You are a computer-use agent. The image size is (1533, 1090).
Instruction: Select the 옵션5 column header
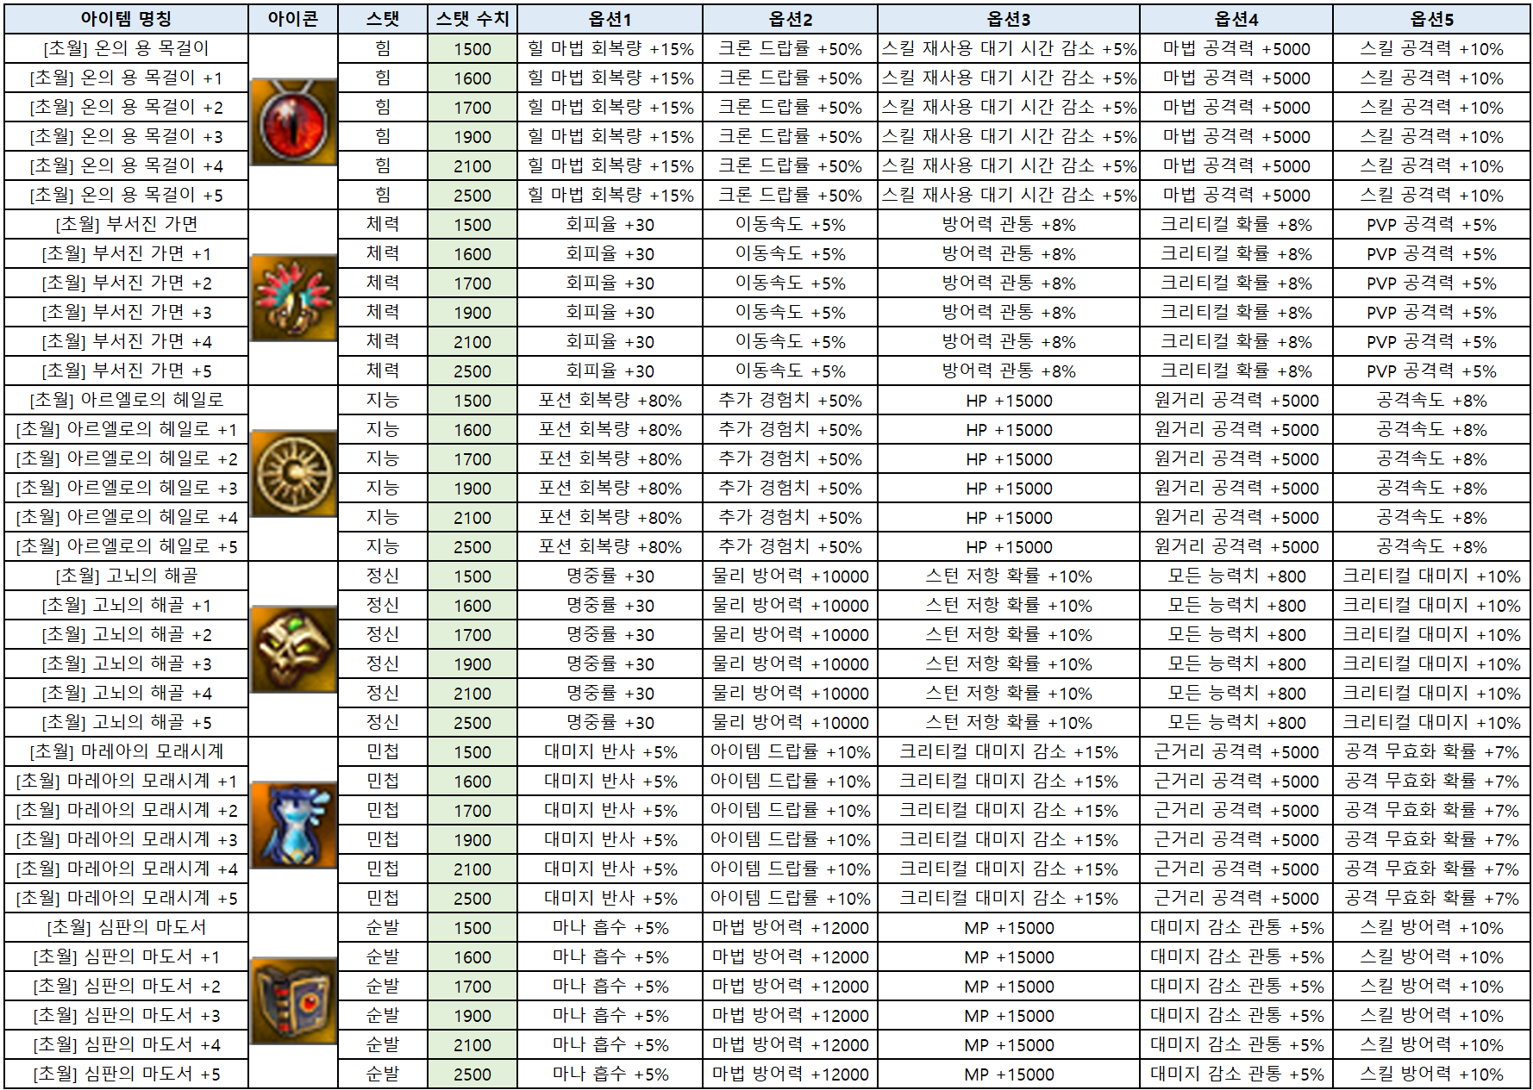(1431, 19)
